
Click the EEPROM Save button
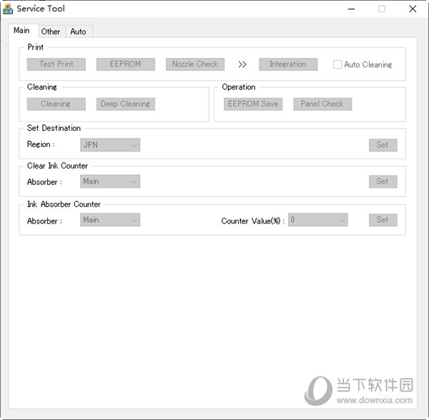point(253,104)
